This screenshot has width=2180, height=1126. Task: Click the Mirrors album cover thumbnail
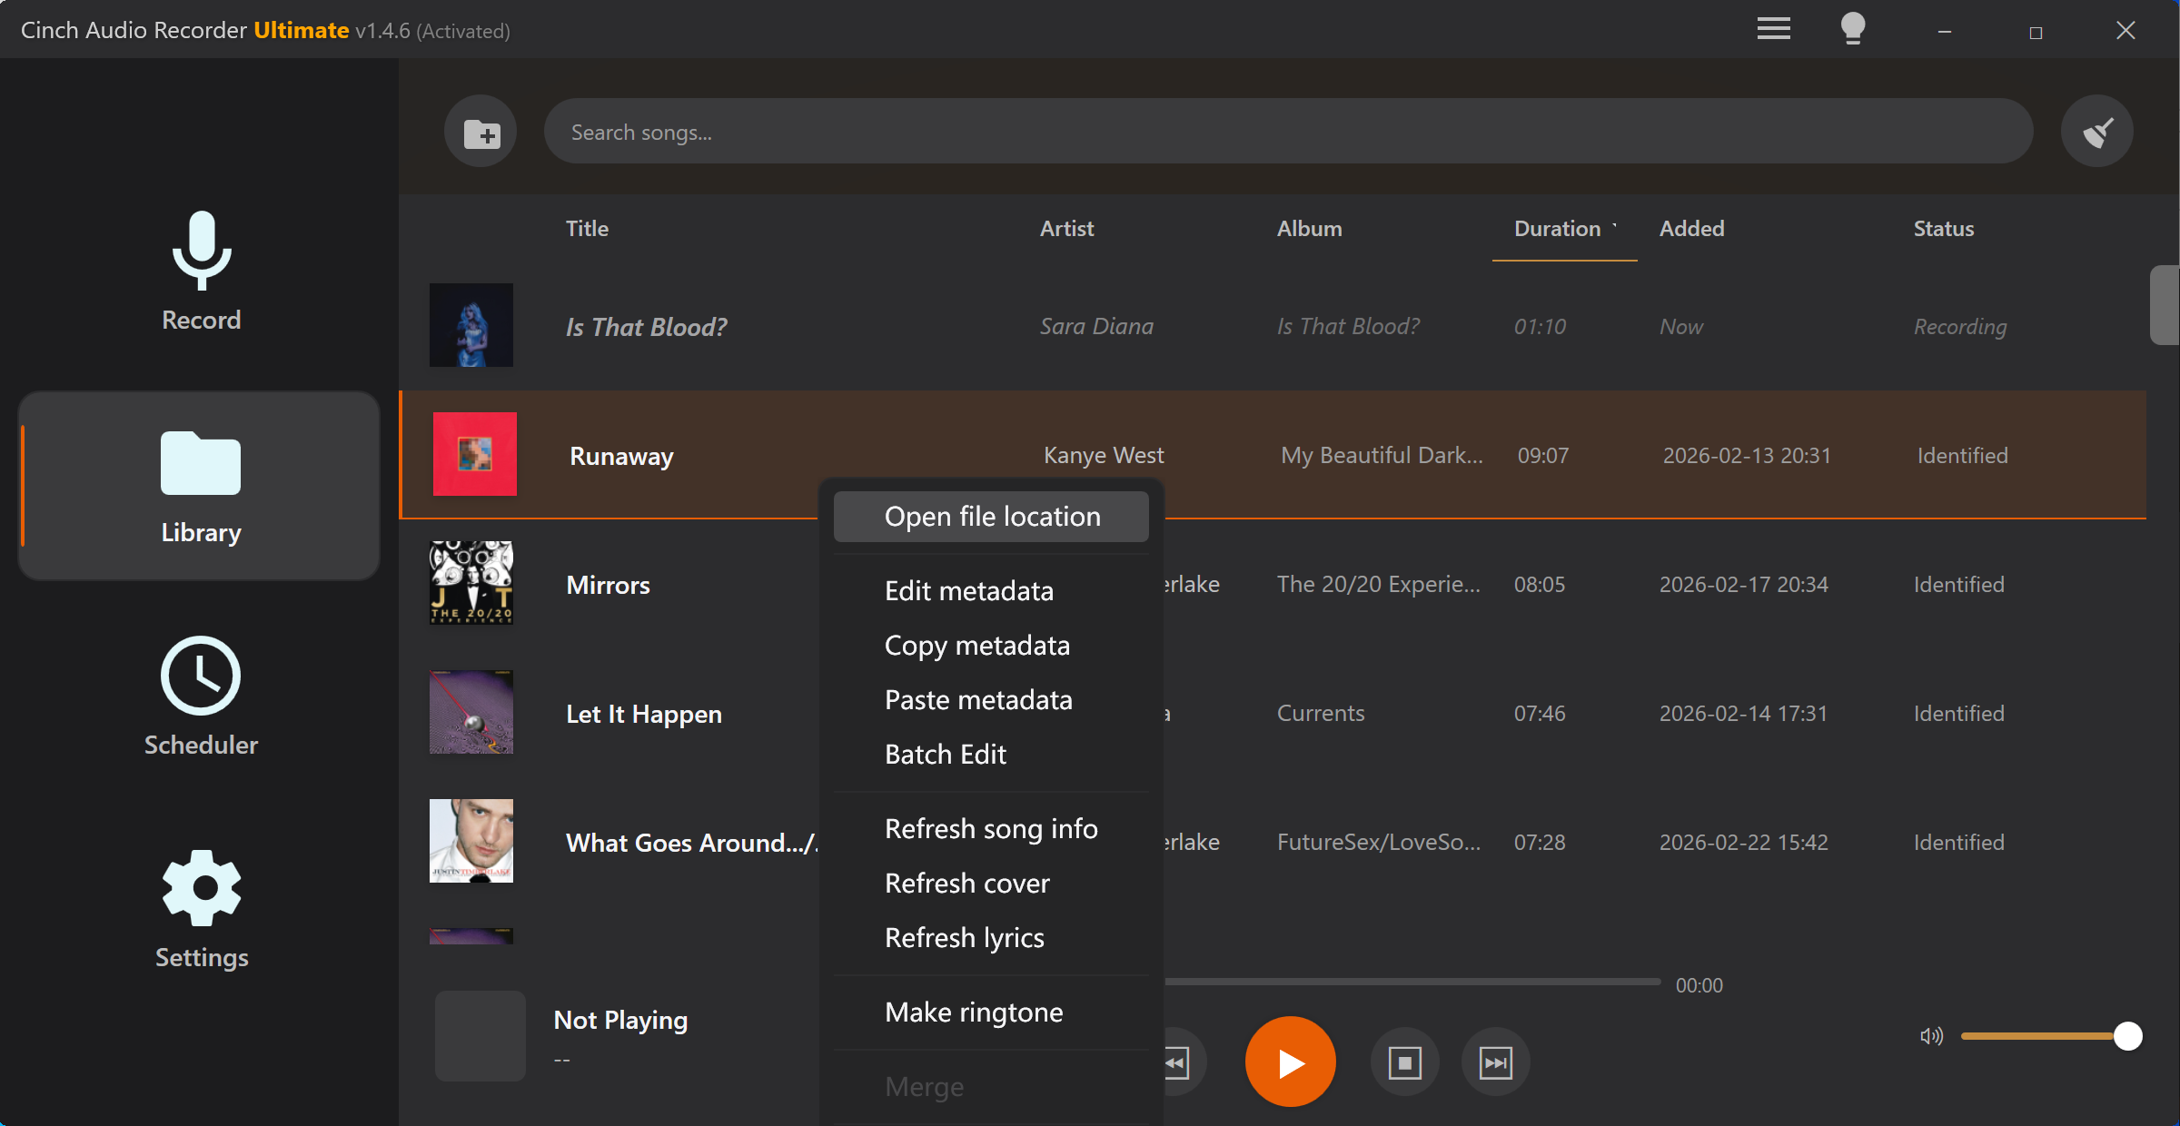[471, 583]
